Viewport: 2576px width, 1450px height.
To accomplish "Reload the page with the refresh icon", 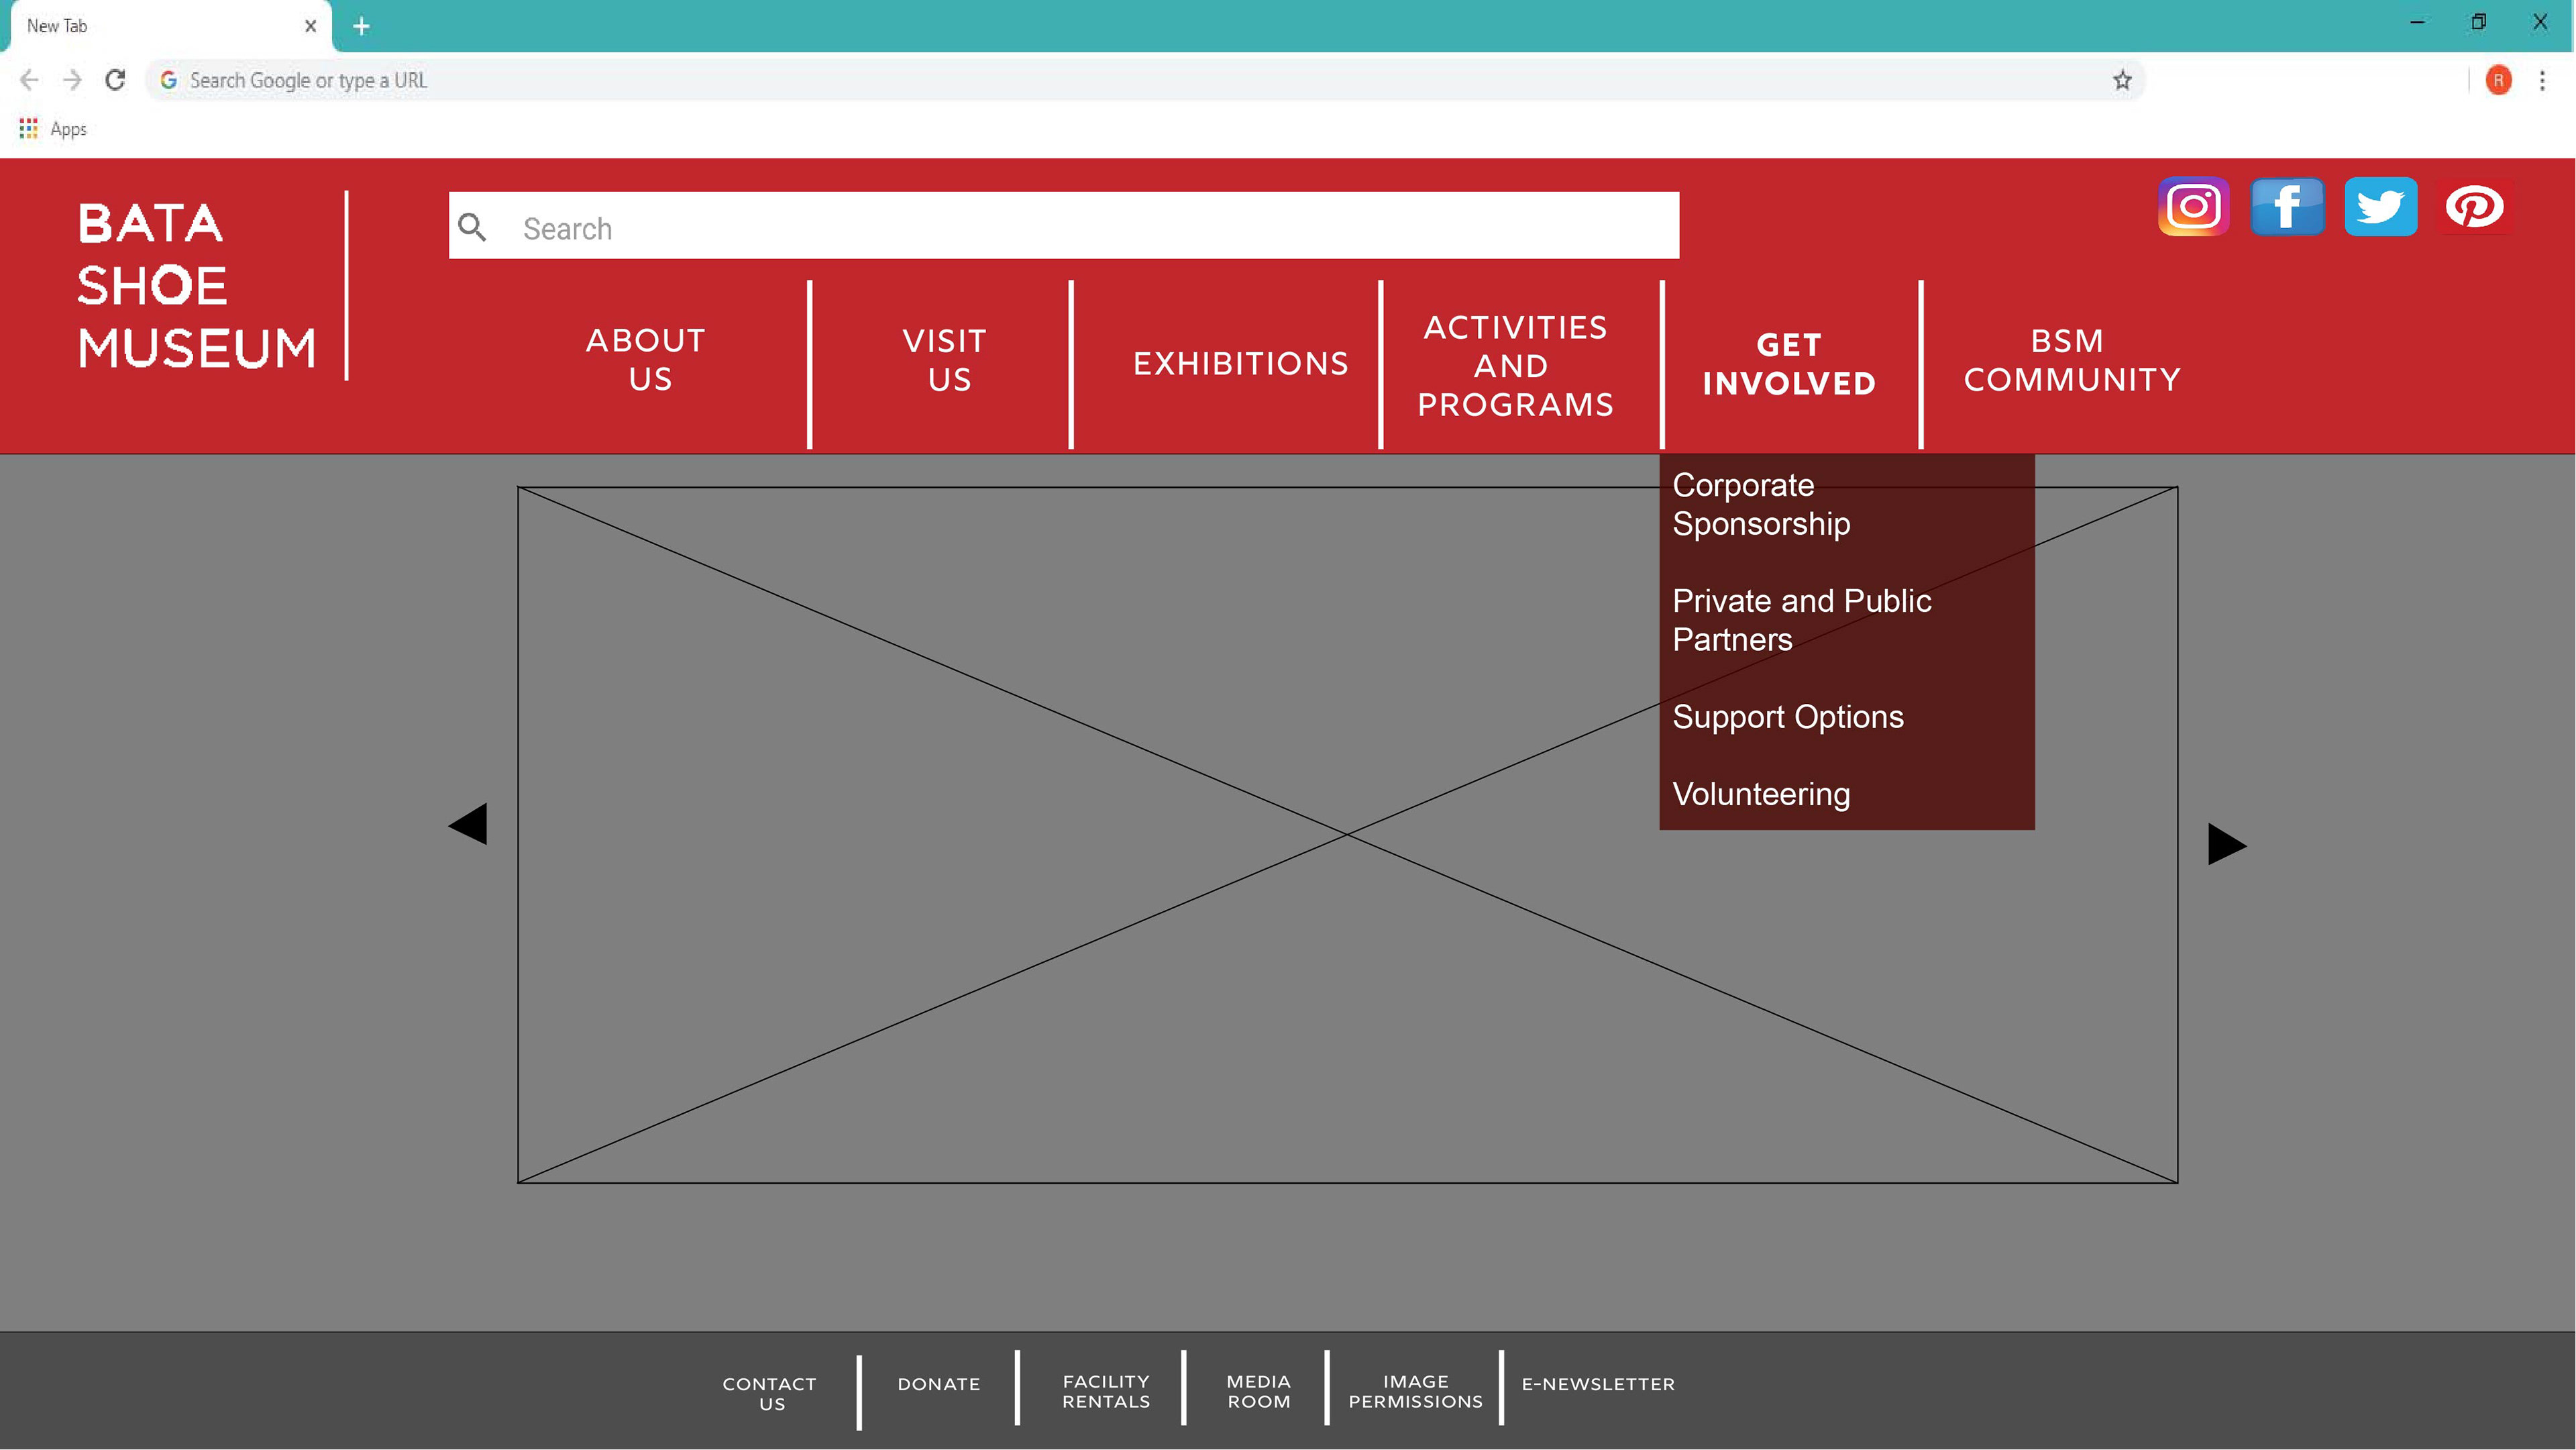I will [115, 80].
